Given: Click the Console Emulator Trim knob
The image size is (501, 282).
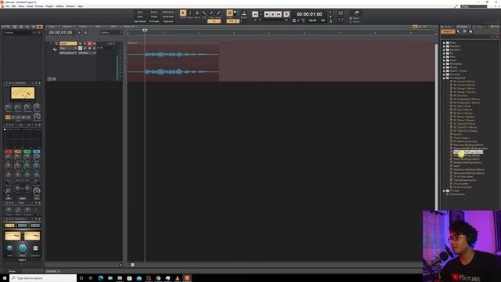Looking at the screenshot, I should point(9,248).
